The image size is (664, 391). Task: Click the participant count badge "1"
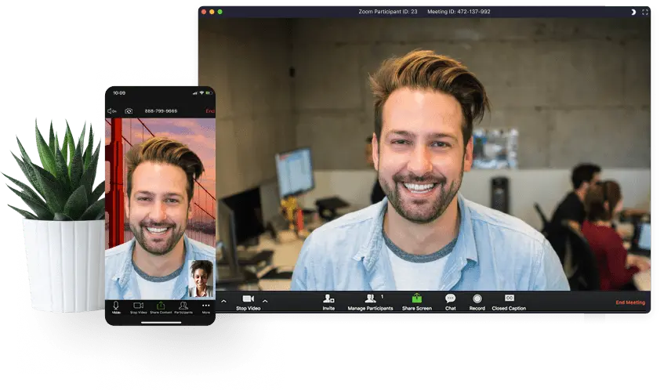pyautogui.click(x=382, y=297)
